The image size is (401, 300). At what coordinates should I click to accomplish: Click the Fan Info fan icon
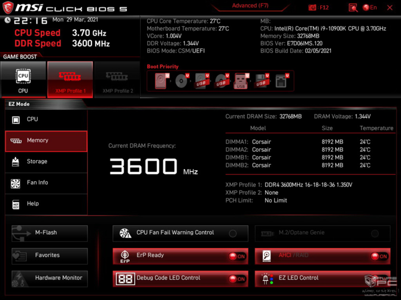pyautogui.click(x=16, y=183)
